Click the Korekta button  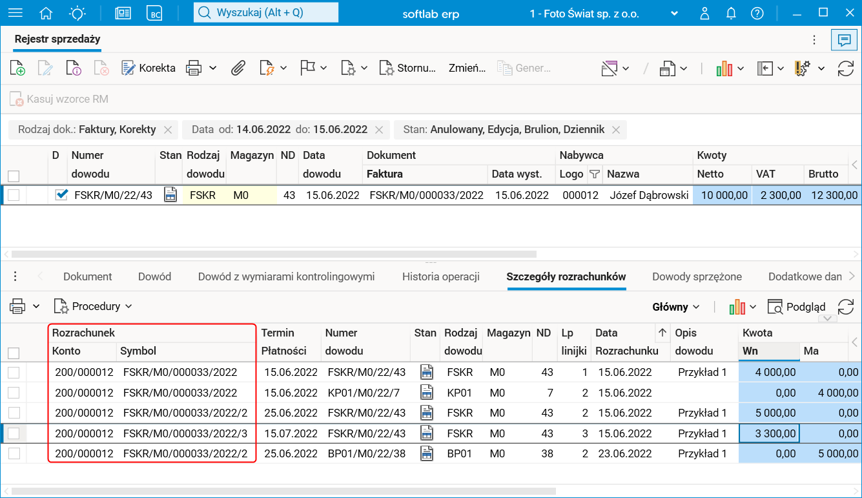[149, 68]
